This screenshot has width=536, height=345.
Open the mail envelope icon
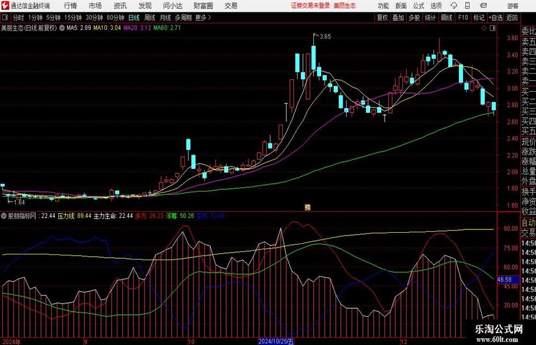[483, 6]
